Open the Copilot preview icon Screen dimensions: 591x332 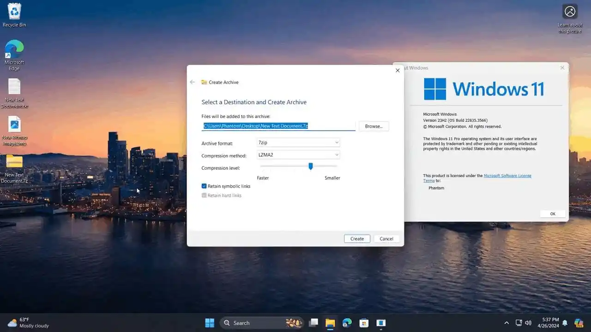579,323
